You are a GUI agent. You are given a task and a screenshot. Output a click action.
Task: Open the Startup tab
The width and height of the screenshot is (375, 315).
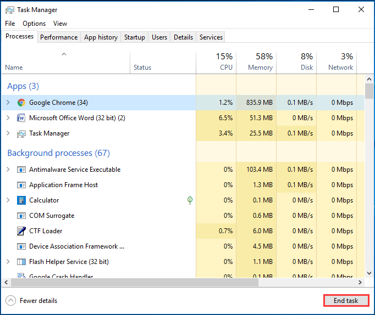135,37
